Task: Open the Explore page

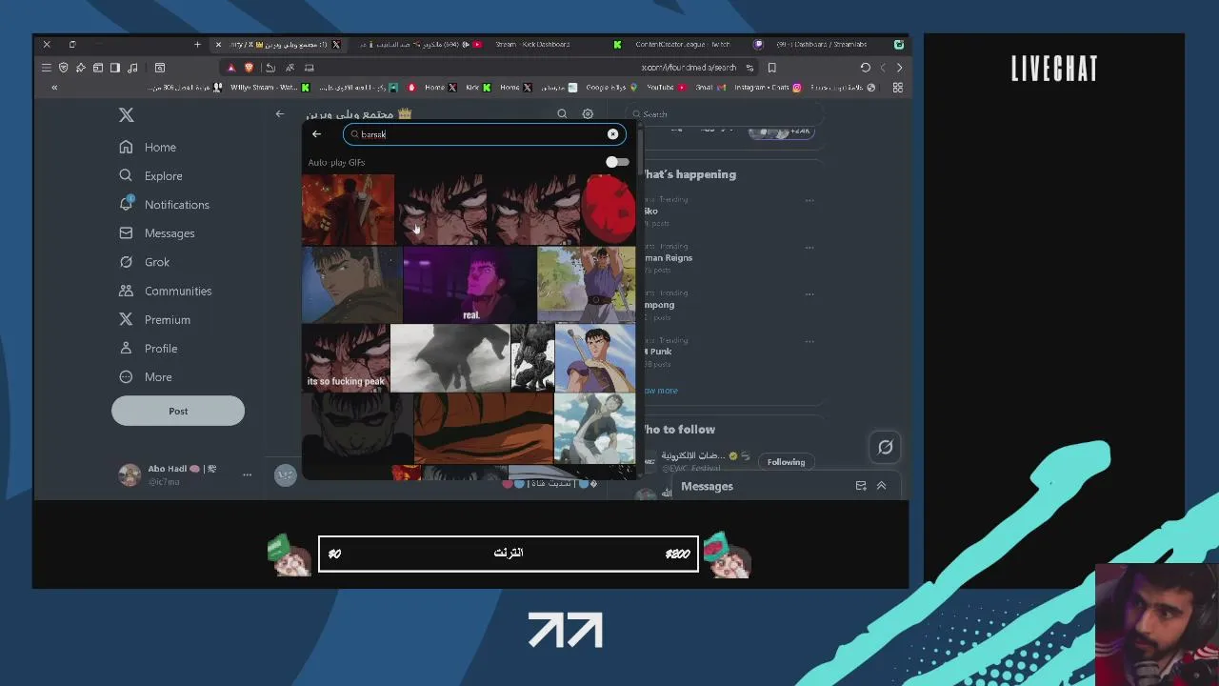Action: 150,176
